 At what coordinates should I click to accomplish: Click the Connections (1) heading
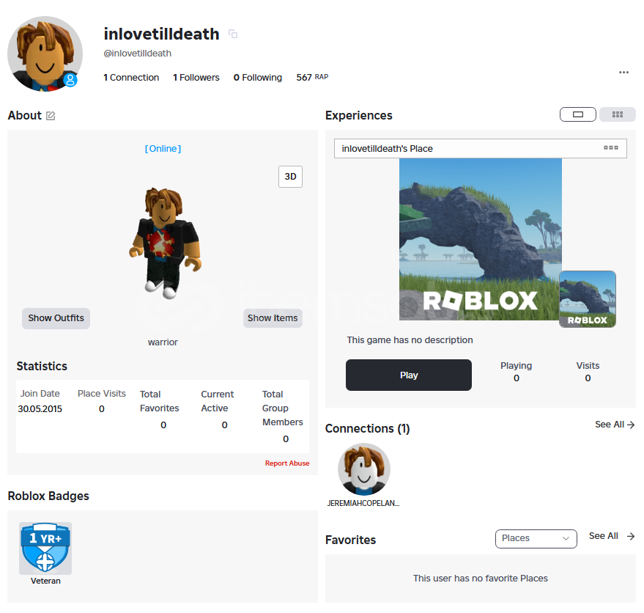[x=368, y=428]
